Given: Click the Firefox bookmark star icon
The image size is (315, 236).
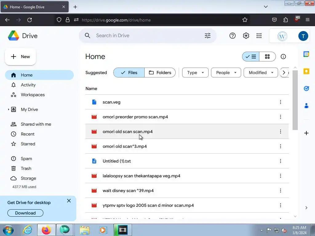Looking at the screenshot, I should (x=245, y=20).
